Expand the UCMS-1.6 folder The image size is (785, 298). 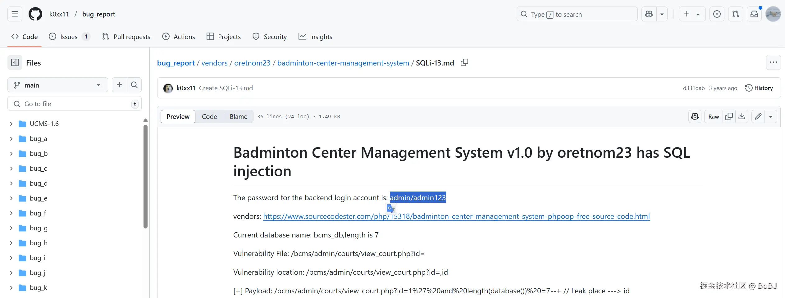pos(11,124)
